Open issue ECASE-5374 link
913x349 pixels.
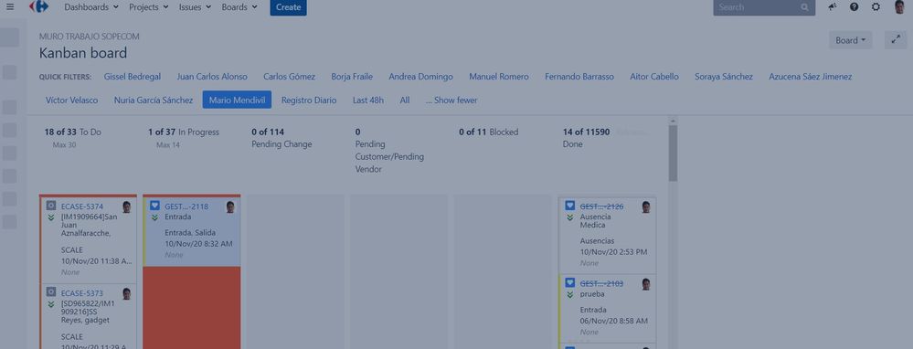click(82, 206)
